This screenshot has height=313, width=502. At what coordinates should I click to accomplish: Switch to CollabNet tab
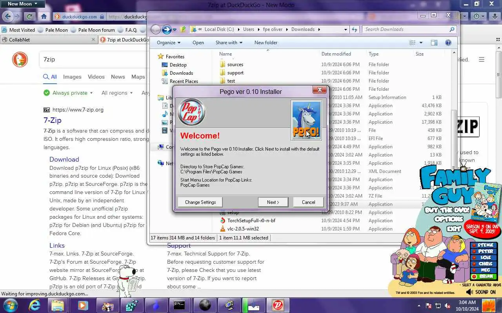(49, 40)
